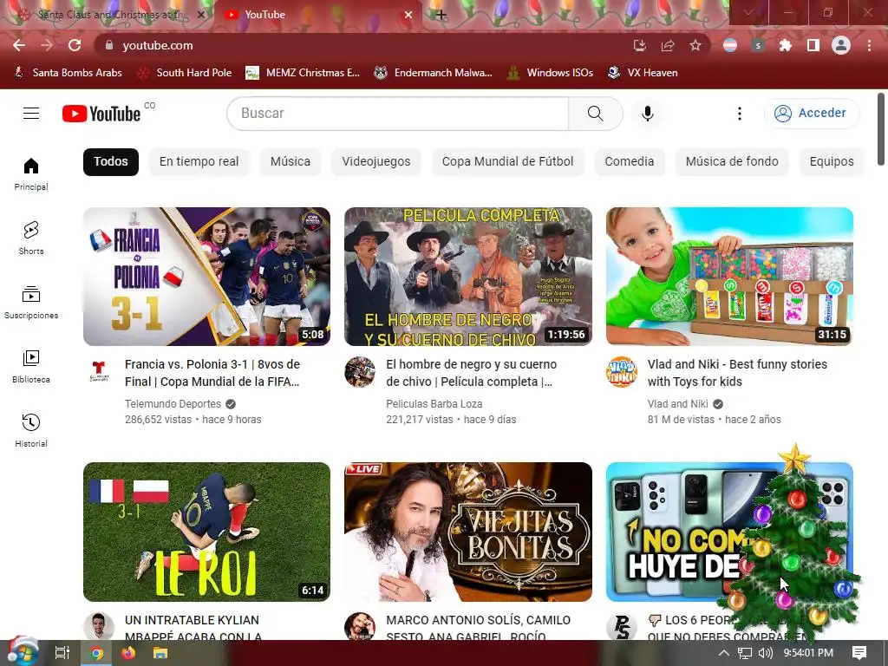The width and height of the screenshot is (888, 666).
Task: Open Telemundo Deportes channel name
Action: point(173,404)
